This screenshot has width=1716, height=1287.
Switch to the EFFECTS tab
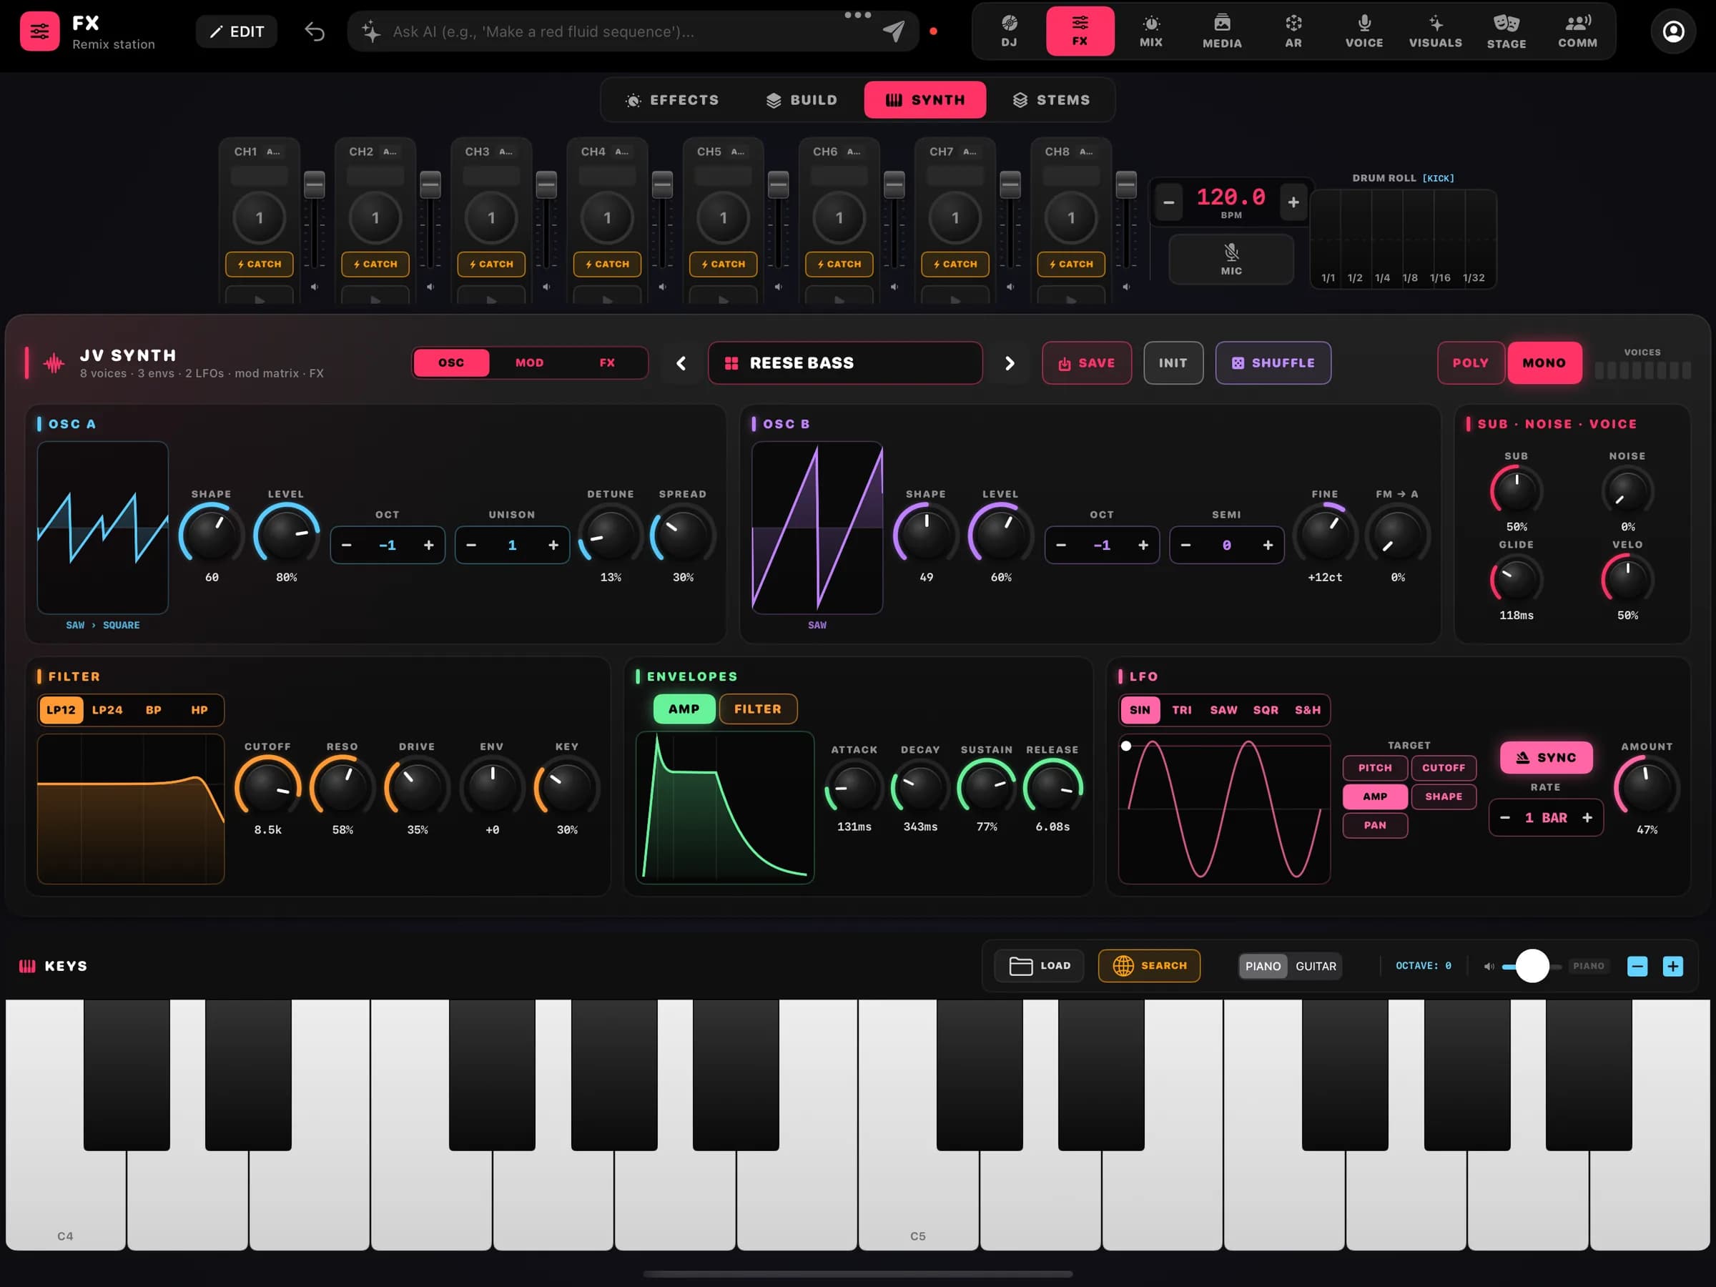[672, 100]
